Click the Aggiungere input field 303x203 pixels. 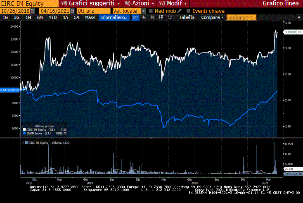pos(241,17)
